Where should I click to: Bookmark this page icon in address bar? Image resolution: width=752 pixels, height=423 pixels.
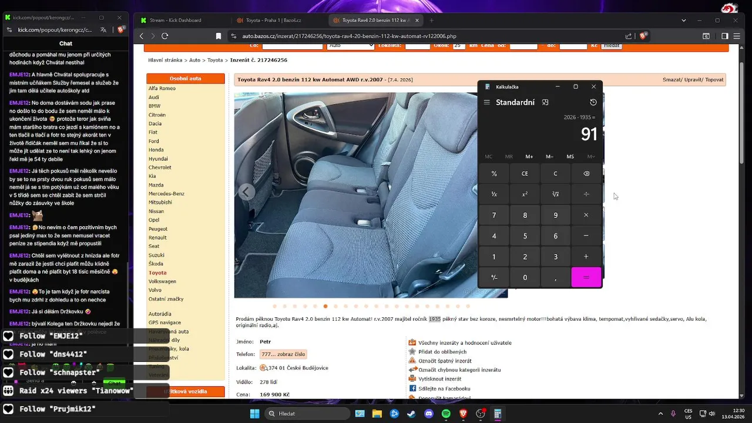tap(219, 36)
